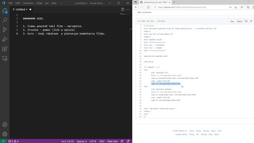This screenshot has width=254, height=143.
Task: Add this page to favorites star-plus icon
Action: (235, 7)
